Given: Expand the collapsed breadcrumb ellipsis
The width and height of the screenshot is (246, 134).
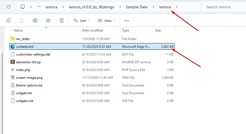Looking at the screenshot, I should pyautogui.click(x=39, y=7).
